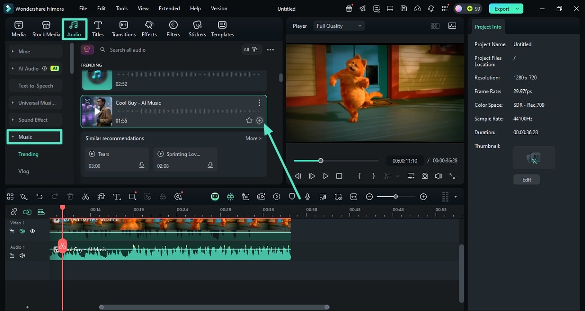Open the Tools menu
The image size is (585, 311).
coord(122,9)
